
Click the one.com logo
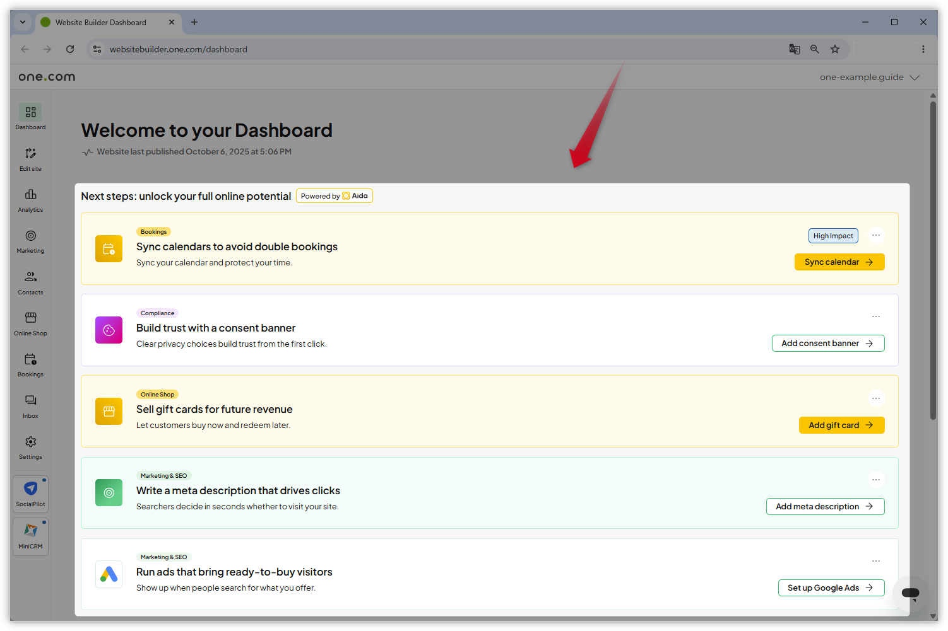click(x=47, y=77)
